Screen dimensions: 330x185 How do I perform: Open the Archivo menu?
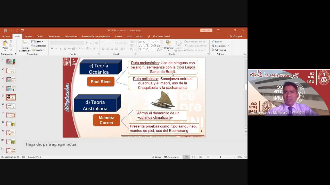tap(6, 36)
